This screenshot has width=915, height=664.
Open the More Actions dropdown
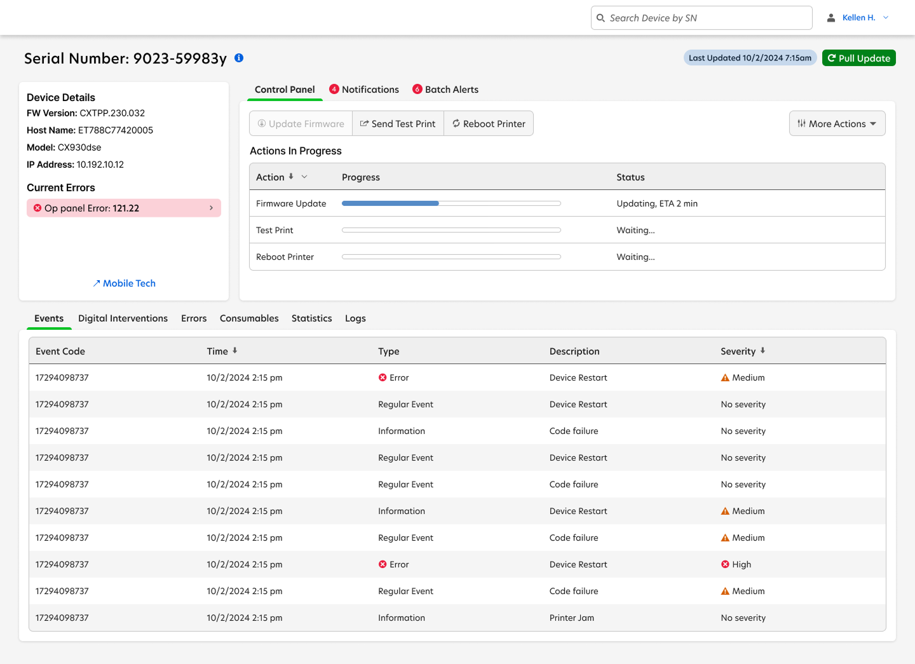point(837,123)
